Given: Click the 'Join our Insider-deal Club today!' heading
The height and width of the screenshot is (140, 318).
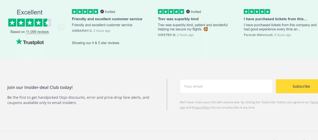Looking at the screenshot, I should tap(40, 88).
